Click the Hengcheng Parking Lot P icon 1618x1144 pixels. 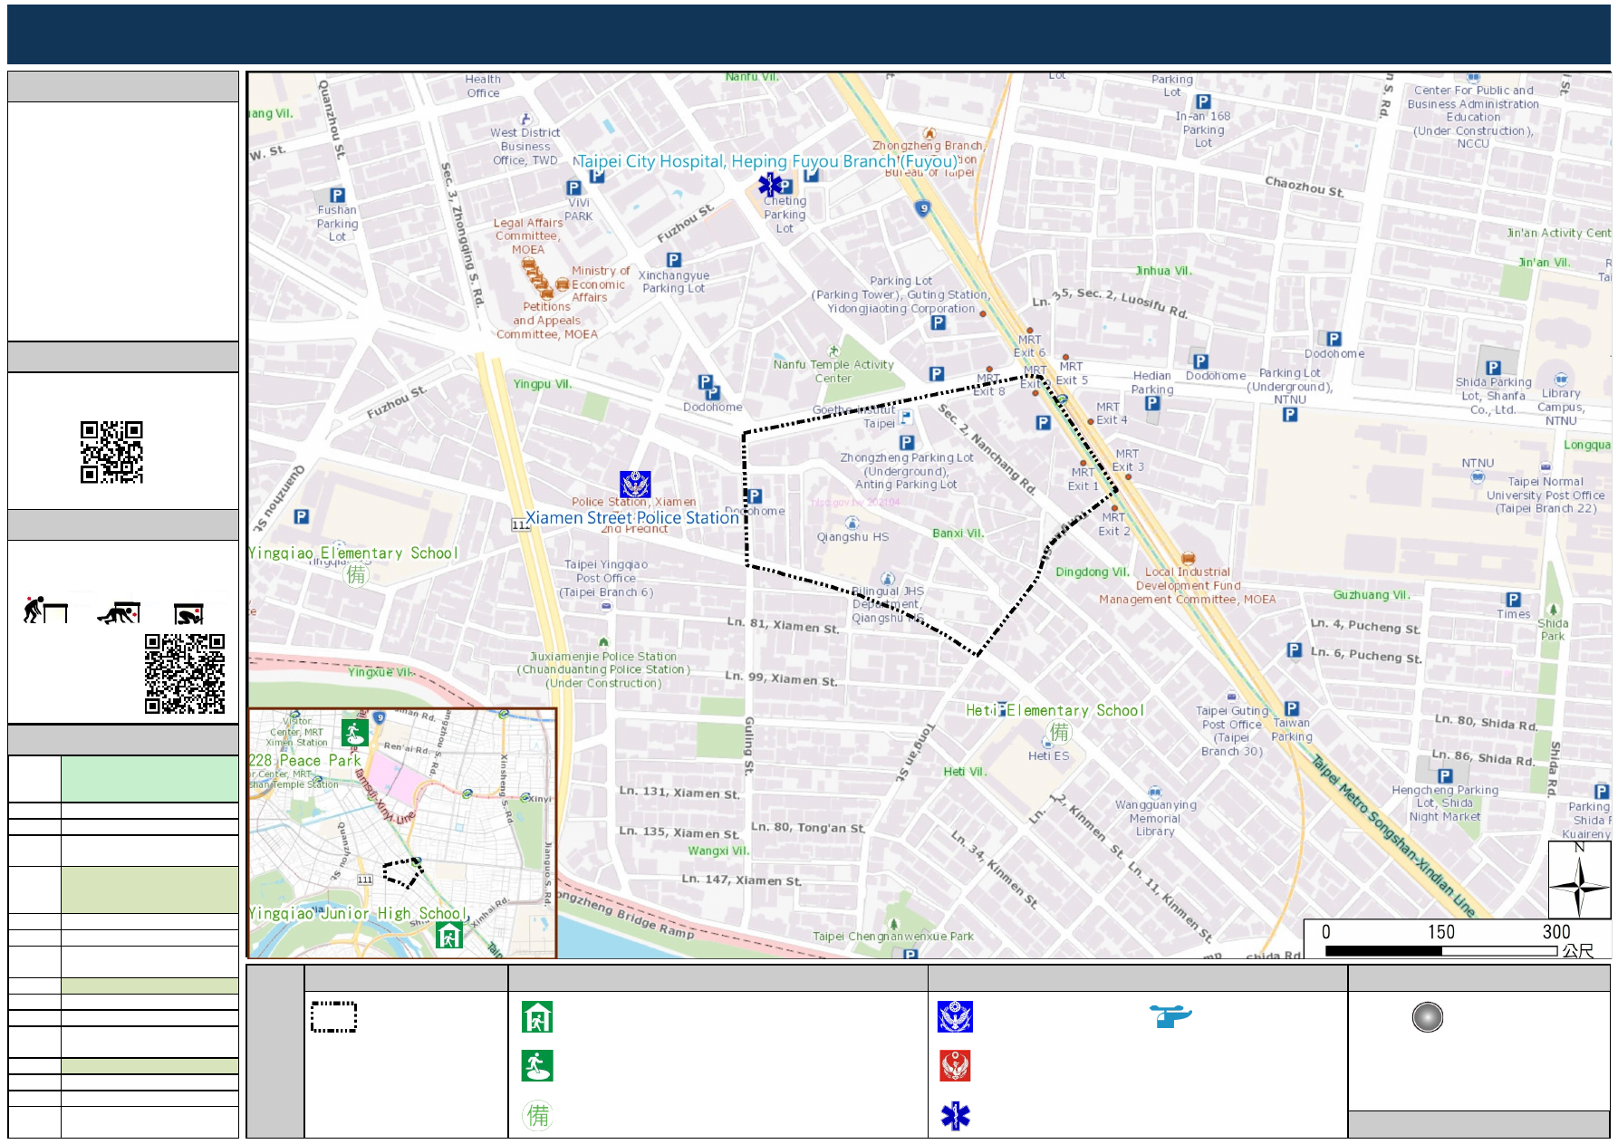coord(1445,776)
